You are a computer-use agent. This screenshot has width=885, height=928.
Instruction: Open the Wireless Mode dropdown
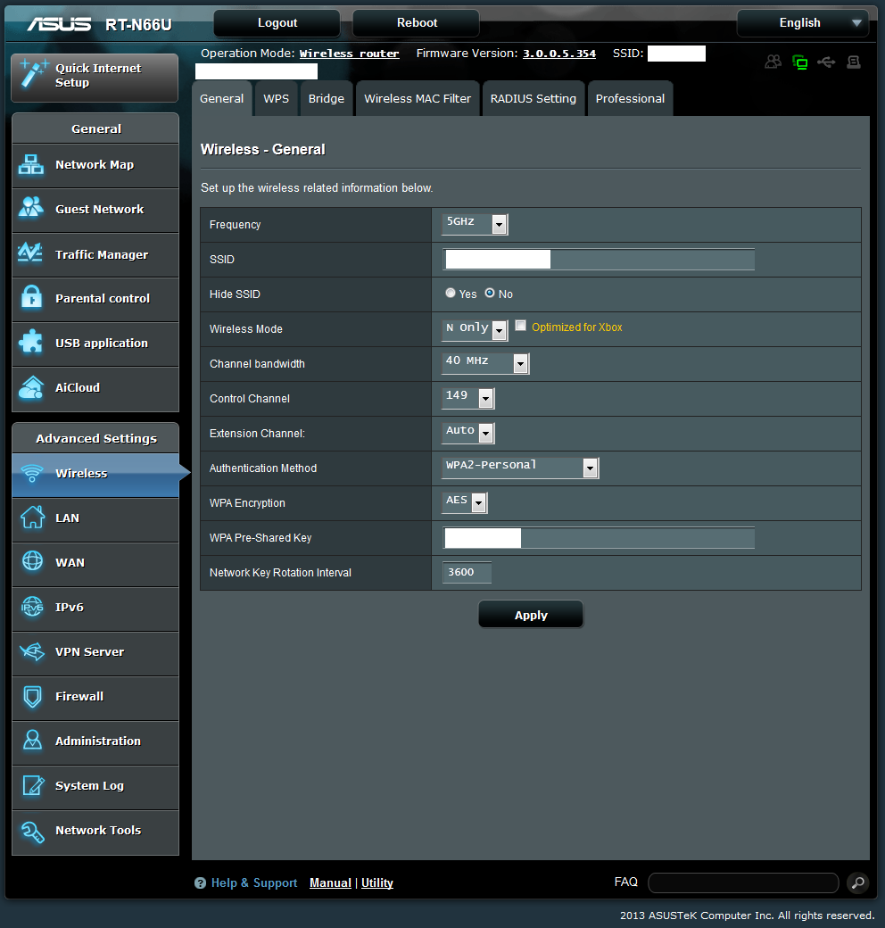point(475,329)
